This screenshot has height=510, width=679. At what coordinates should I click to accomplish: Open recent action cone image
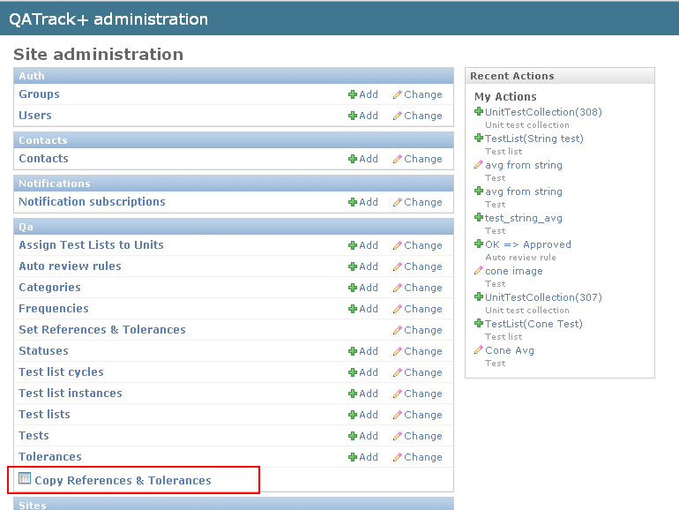coord(513,271)
